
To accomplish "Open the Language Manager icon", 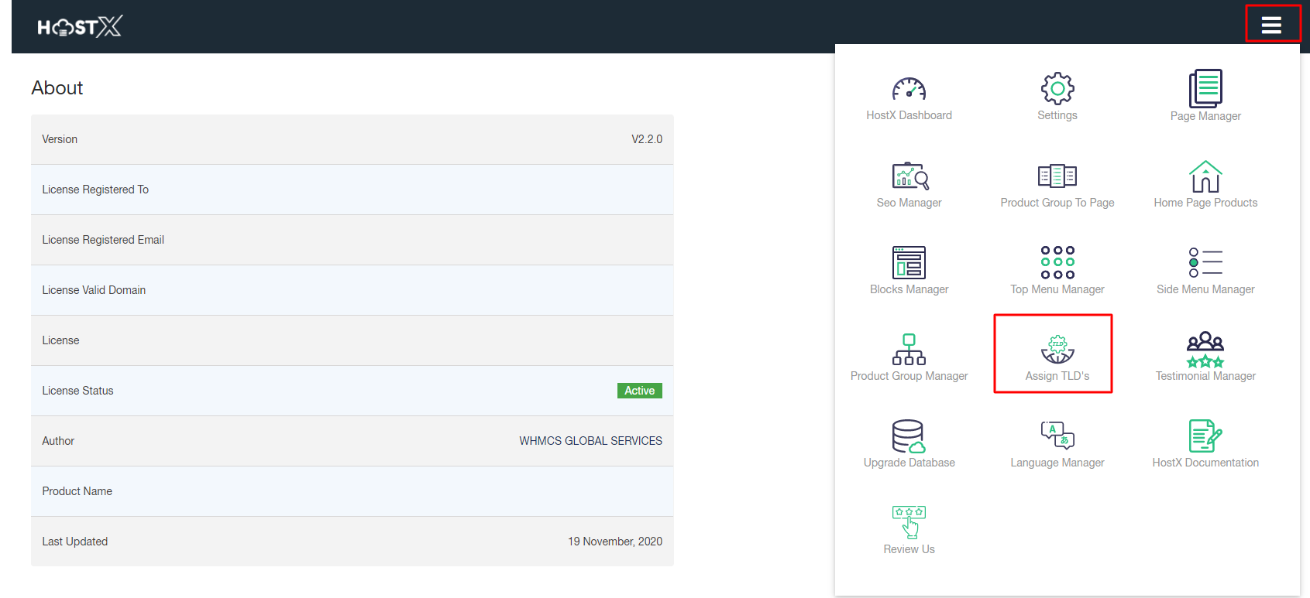I will point(1057,436).
